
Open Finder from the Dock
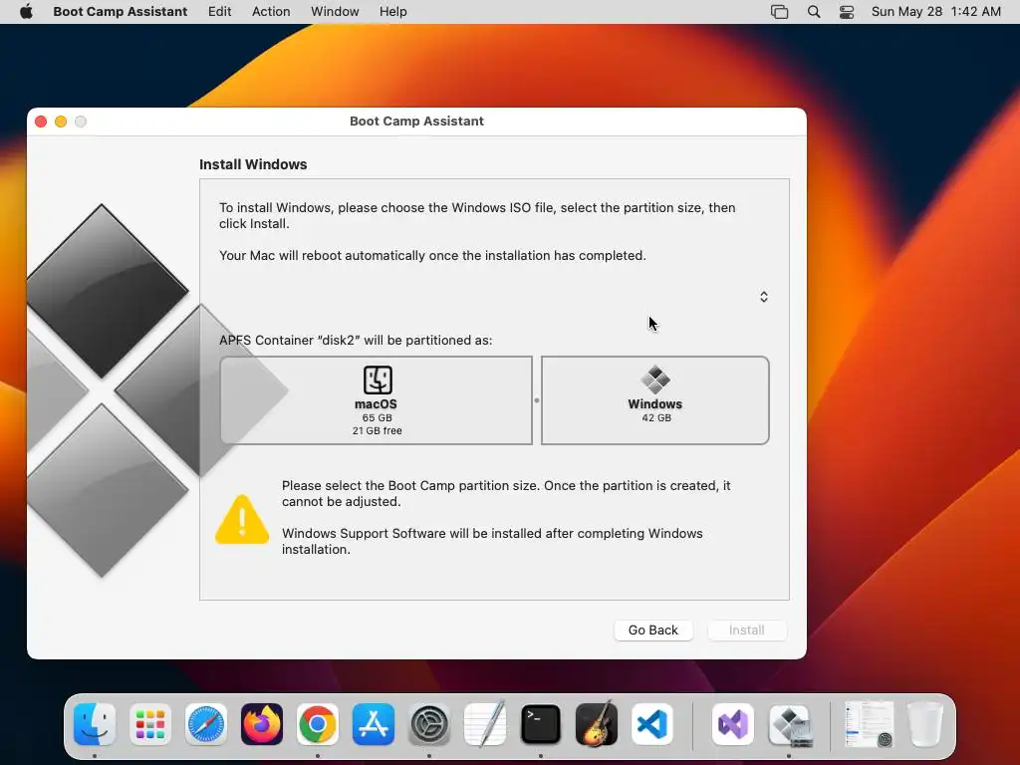click(95, 724)
